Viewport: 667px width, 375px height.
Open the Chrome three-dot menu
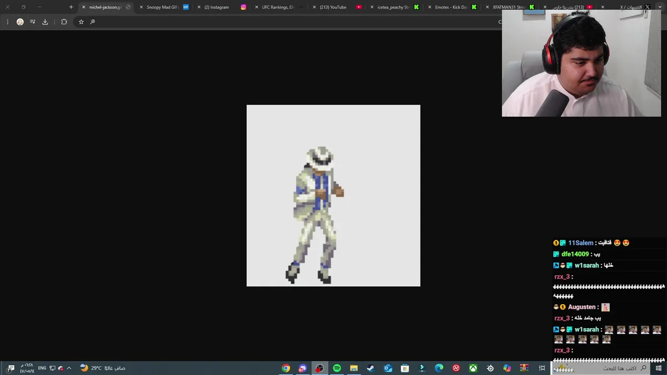pyautogui.click(x=7, y=22)
